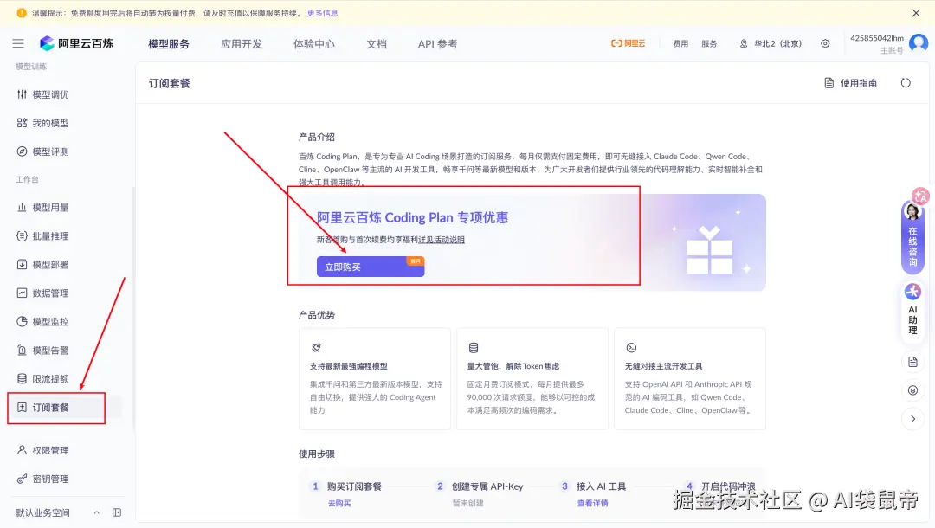Open 限流提额 from the sidebar
This screenshot has width=935, height=528.
click(52, 377)
